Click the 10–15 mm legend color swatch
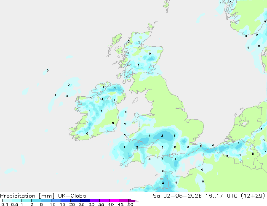The width and height of the screenshot is (267, 206). point(56,201)
